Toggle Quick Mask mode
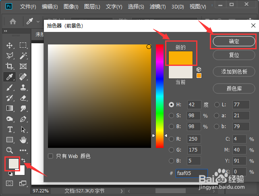Screen dimensions: 259x196 pyautogui.click(x=9, y=183)
